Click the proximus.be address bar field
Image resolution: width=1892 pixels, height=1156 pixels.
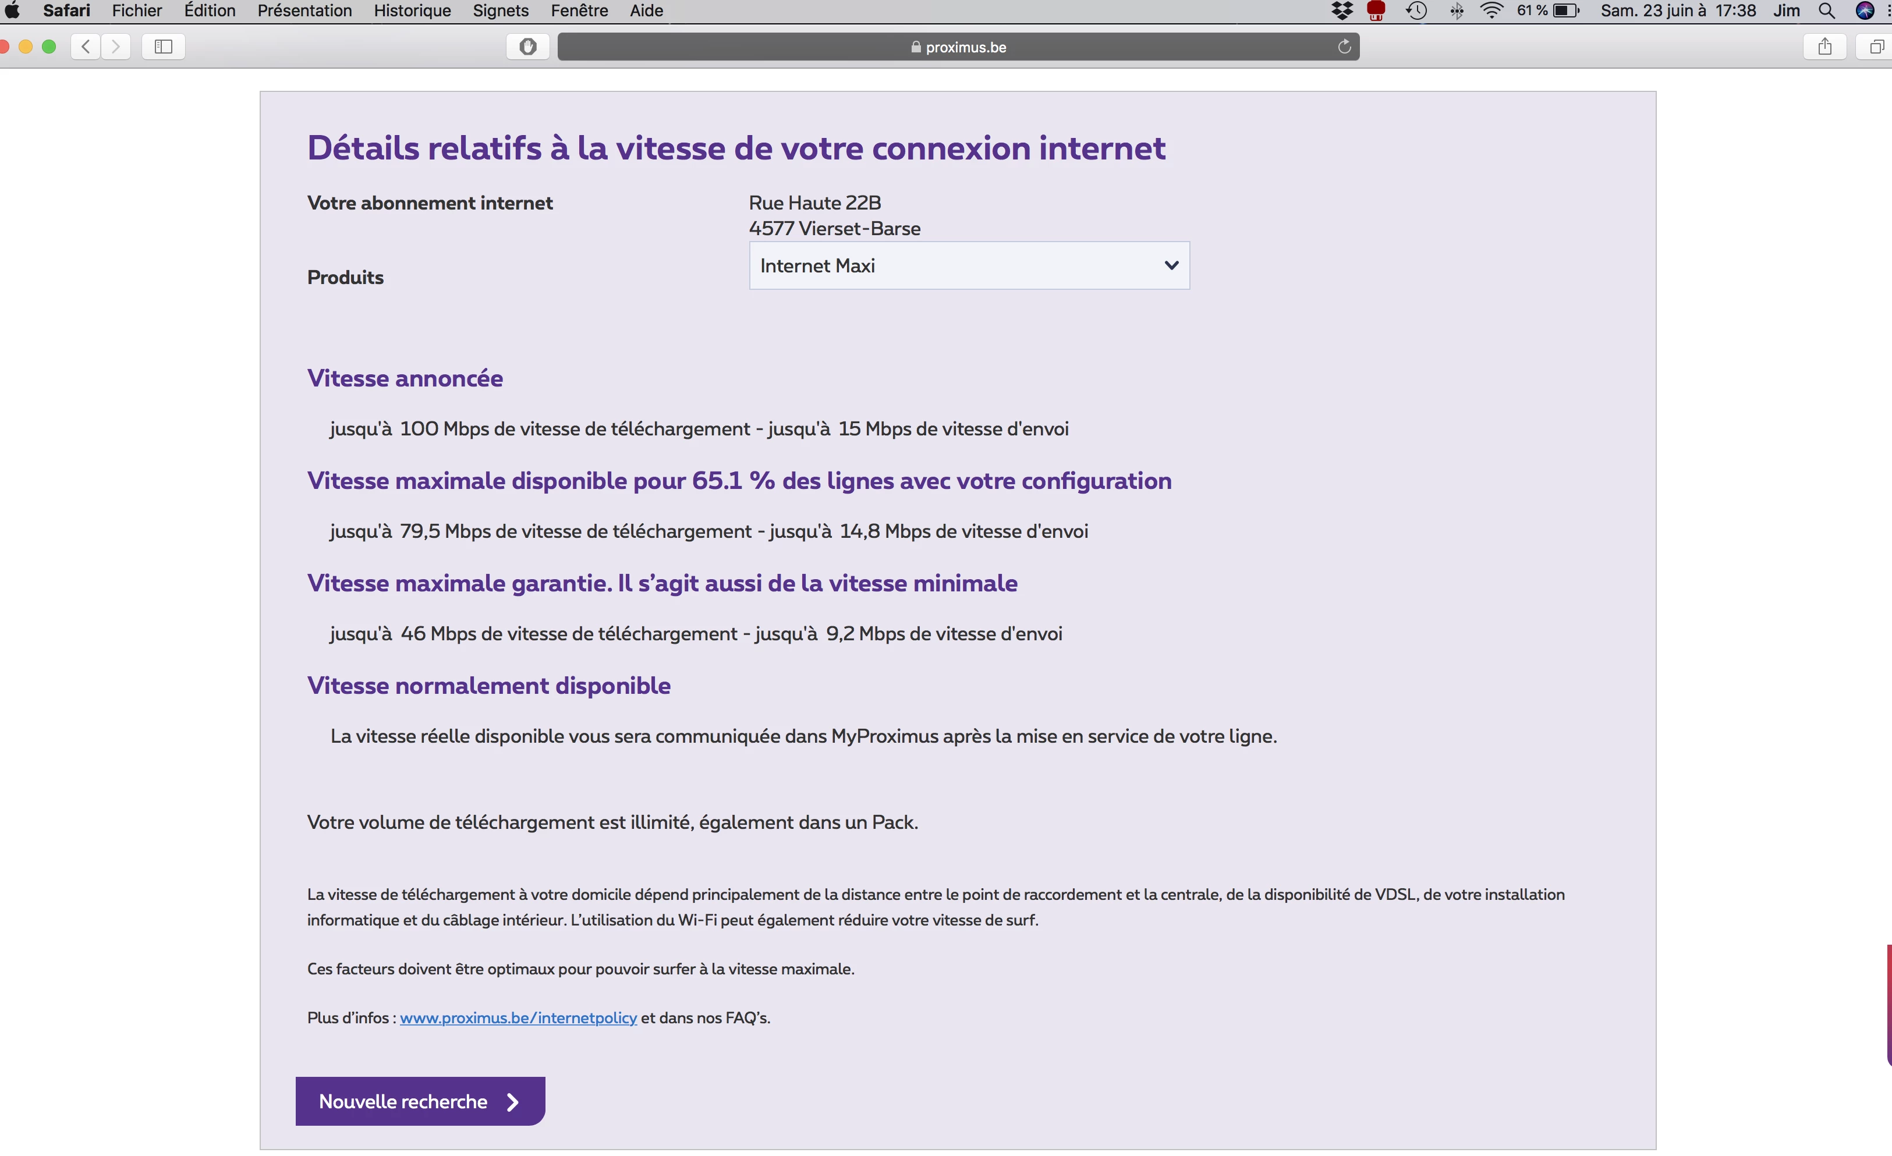(x=958, y=47)
